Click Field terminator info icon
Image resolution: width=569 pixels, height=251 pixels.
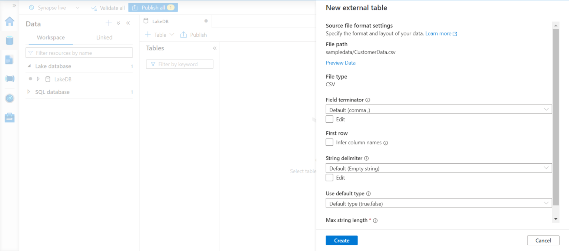point(367,100)
